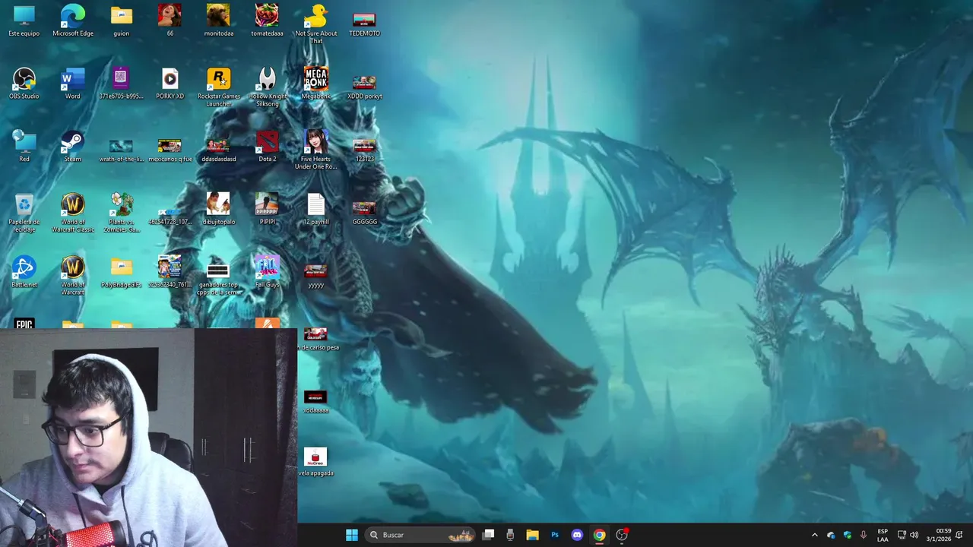Select the PORKY XD video file
The width and height of the screenshot is (973, 547).
(x=170, y=84)
